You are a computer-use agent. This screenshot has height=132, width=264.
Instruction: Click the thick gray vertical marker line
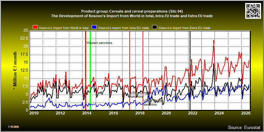click(190, 71)
